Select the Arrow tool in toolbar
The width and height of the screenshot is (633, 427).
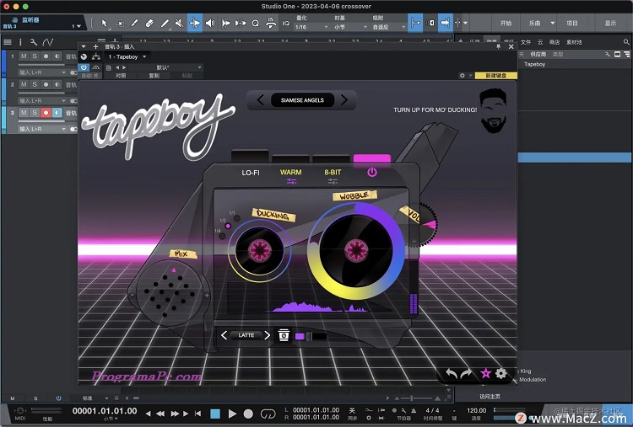(x=104, y=24)
